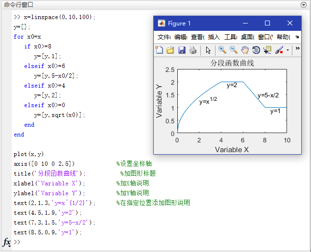Click the comment %设置坐标轴
The image size is (311, 252).
click(x=134, y=163)
